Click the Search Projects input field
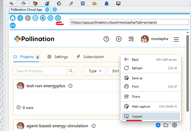The image size is (191, 131). pyautogui.click(x=40, y=71)
